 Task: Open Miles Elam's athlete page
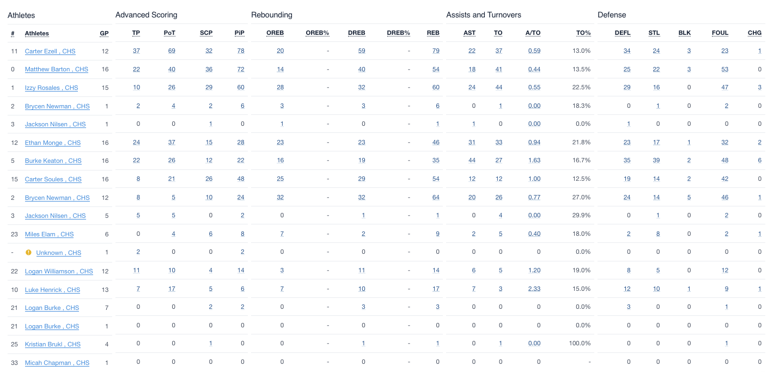tap(49, 234)
